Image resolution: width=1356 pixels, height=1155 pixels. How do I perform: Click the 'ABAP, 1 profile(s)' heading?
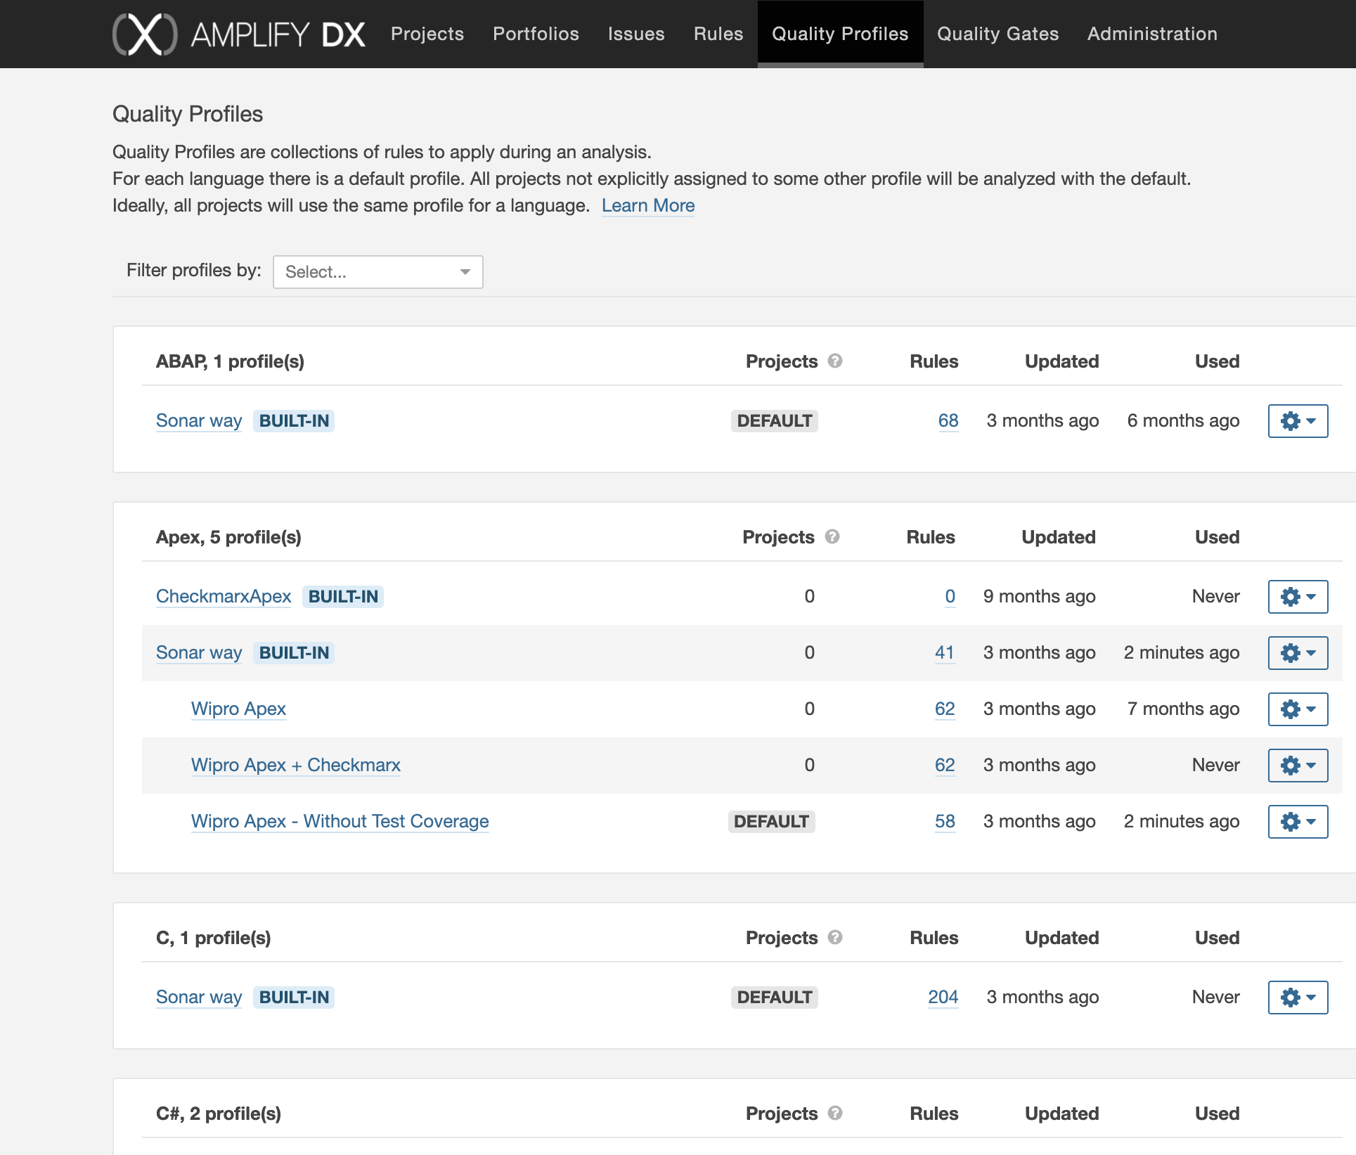click(x=230, y=361)
